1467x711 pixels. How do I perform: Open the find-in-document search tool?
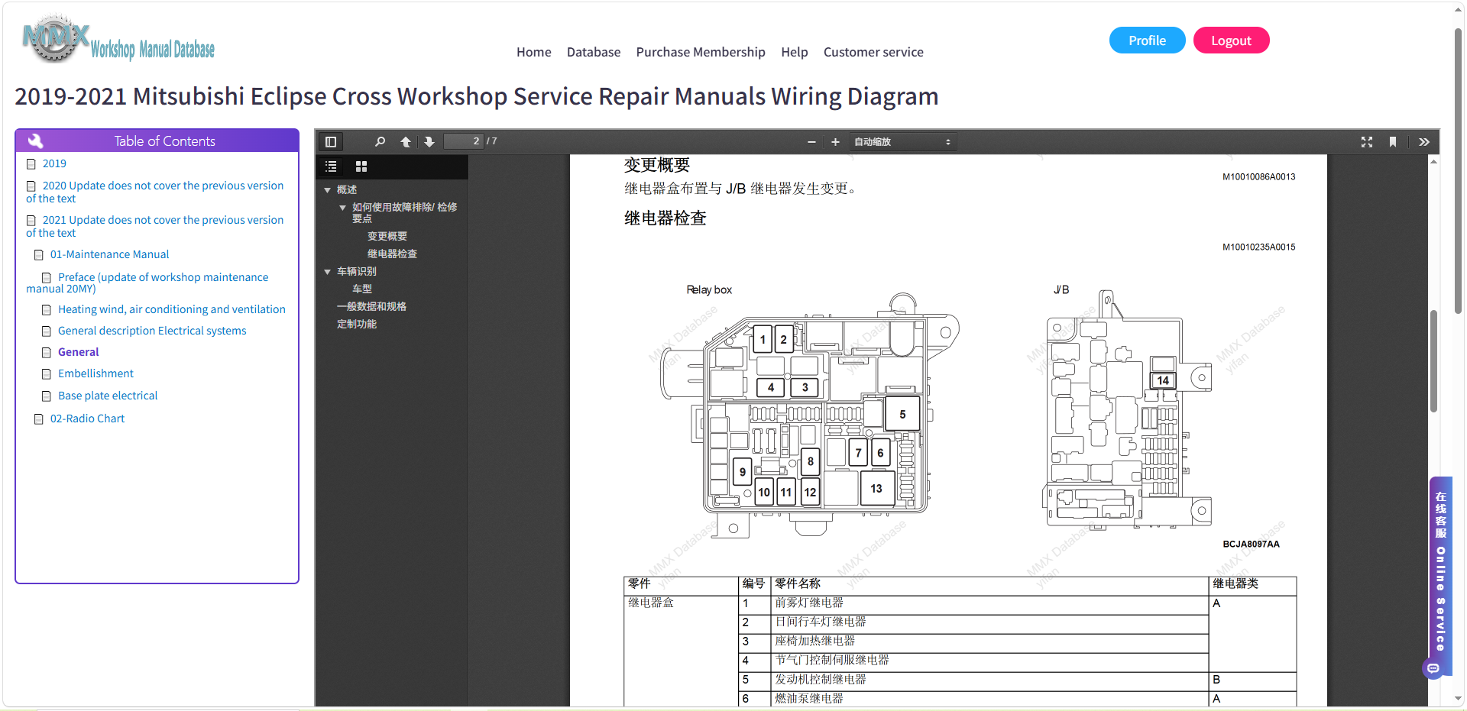tap(380, 141)
